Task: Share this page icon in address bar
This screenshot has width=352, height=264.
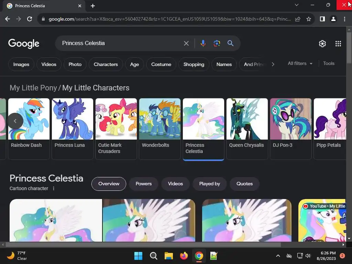Action: click(x=298, y=19)
